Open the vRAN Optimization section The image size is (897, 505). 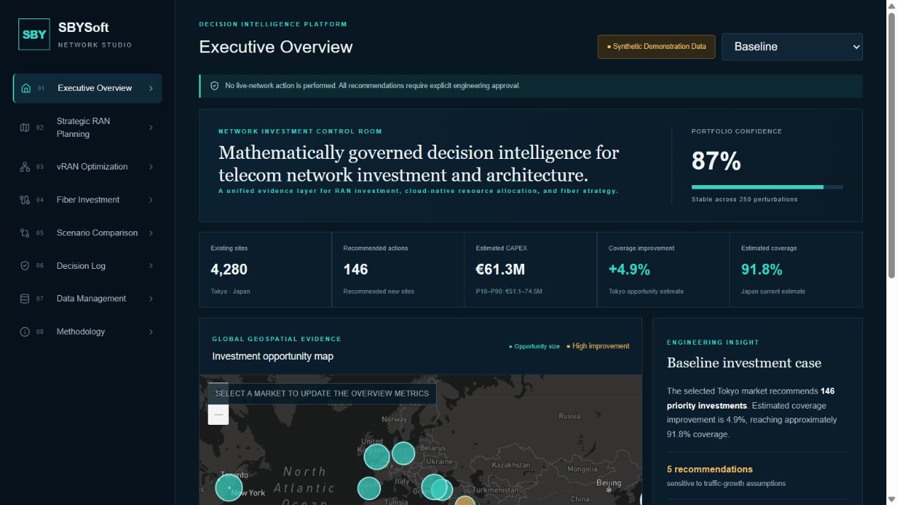87,167
